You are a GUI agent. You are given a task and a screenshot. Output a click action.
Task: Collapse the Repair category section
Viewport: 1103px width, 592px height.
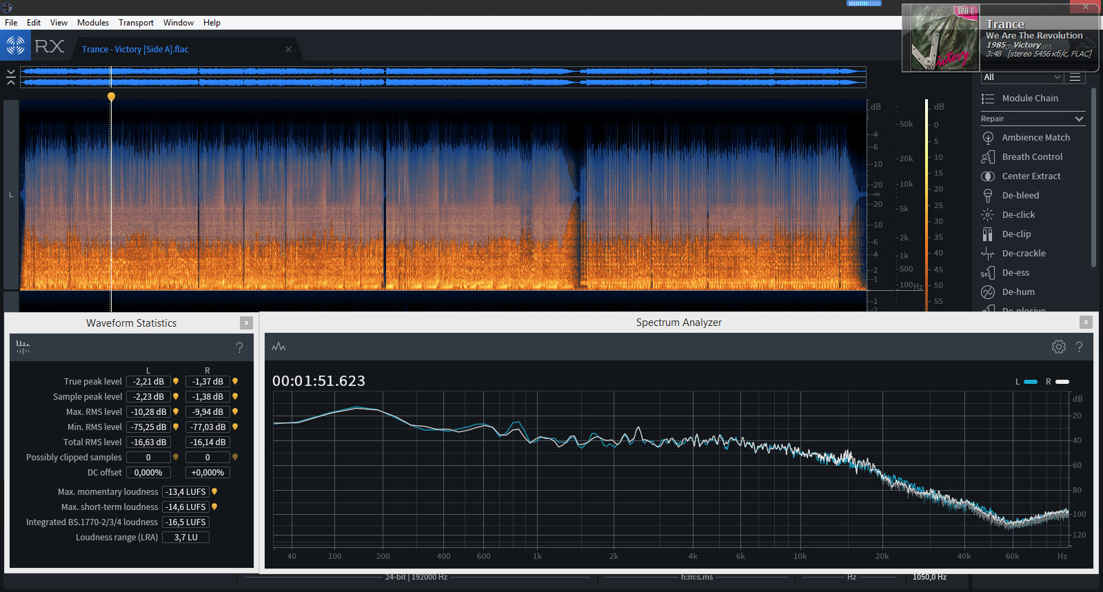(1079, 119)
